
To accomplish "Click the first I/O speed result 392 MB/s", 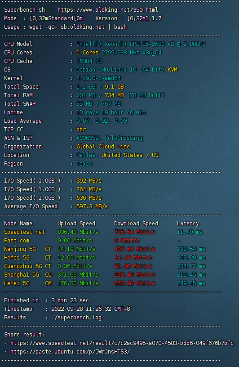I will [x=89, y=181].
